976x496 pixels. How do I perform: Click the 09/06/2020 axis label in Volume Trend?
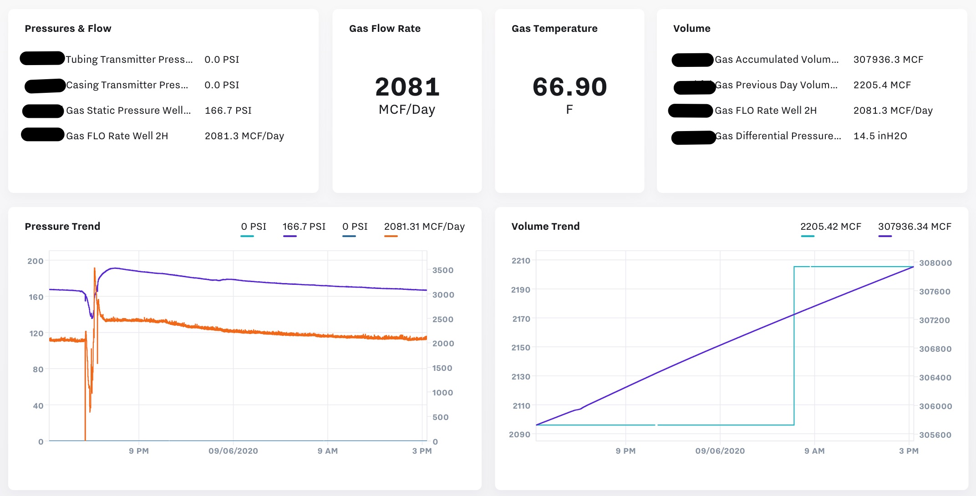(720, 451)
